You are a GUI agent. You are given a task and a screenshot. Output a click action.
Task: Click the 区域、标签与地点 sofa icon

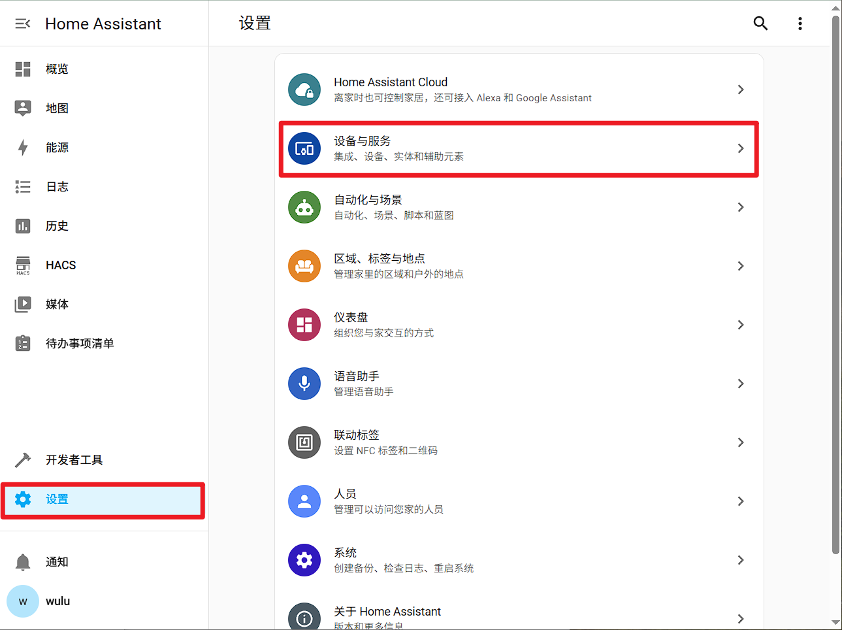tap(304, 266)
